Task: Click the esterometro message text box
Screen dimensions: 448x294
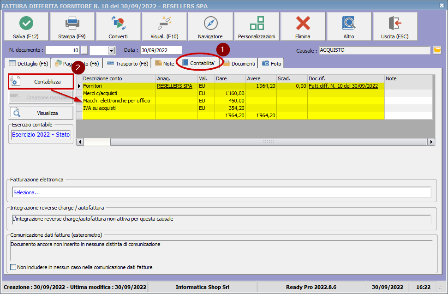Action: pyautogui.click(x=222, y=251)
